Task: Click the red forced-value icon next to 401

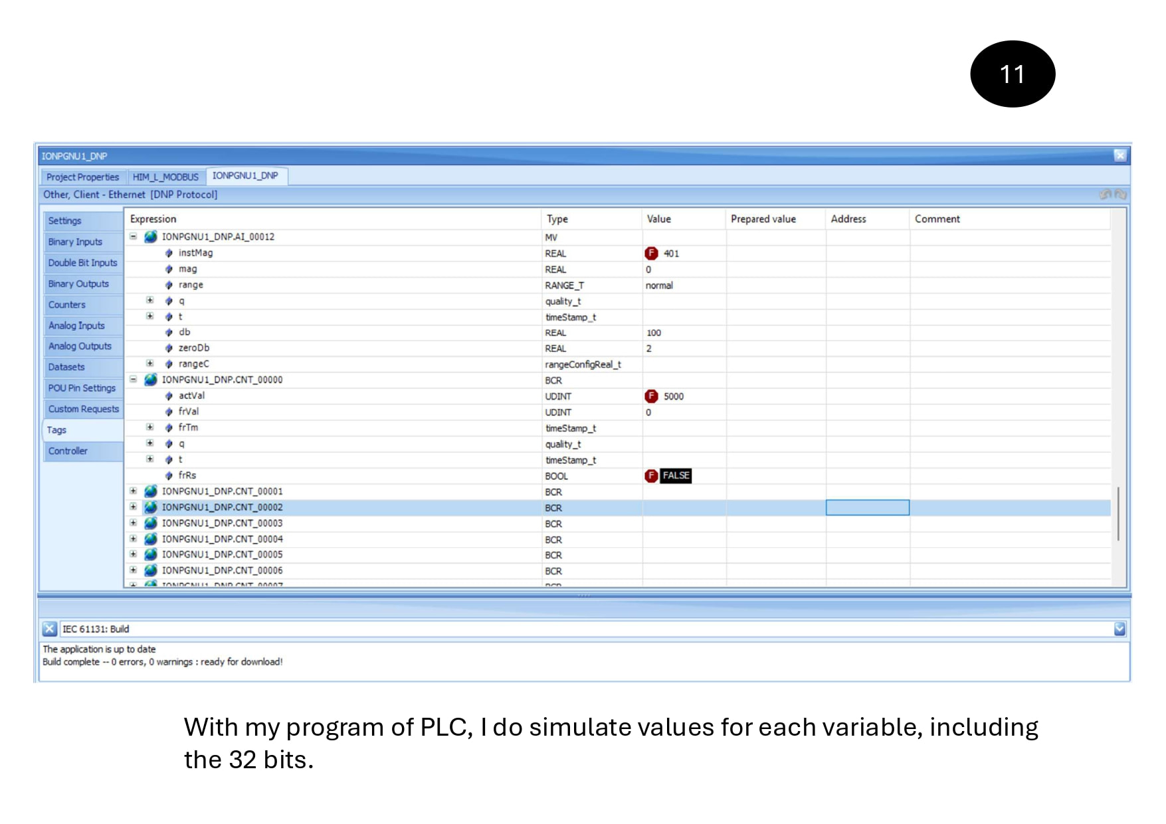Action: (x=651, y=254)
